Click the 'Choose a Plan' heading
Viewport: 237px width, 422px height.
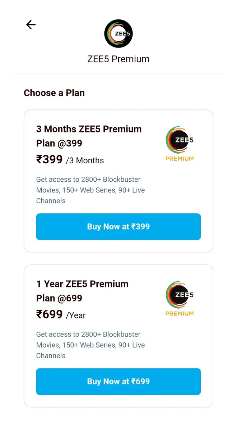[54, 93]
